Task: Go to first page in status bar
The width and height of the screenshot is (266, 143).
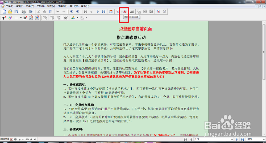Action: pos(185,139)
